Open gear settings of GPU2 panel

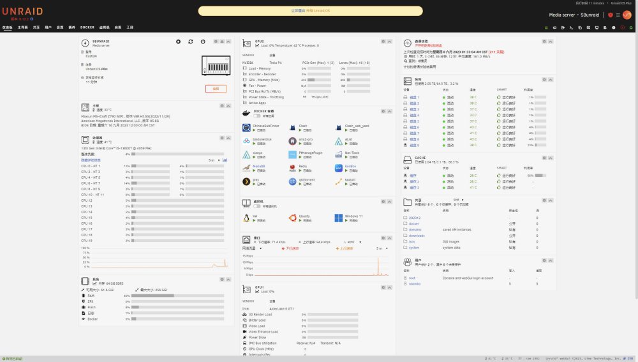(x=383, y=41)
